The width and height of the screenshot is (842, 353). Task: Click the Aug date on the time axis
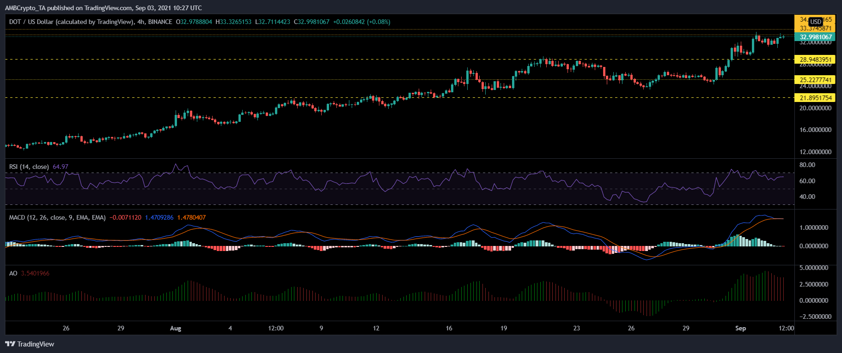(x=176, y=329)
